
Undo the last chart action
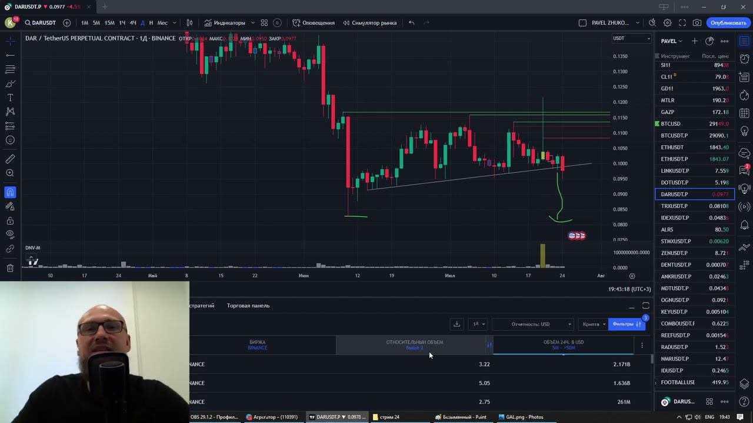[411, 23]
